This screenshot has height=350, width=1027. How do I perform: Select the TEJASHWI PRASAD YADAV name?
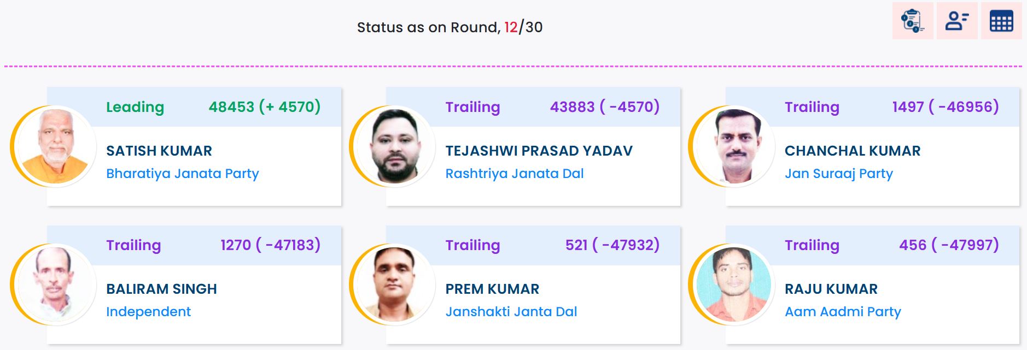point(539,151)
